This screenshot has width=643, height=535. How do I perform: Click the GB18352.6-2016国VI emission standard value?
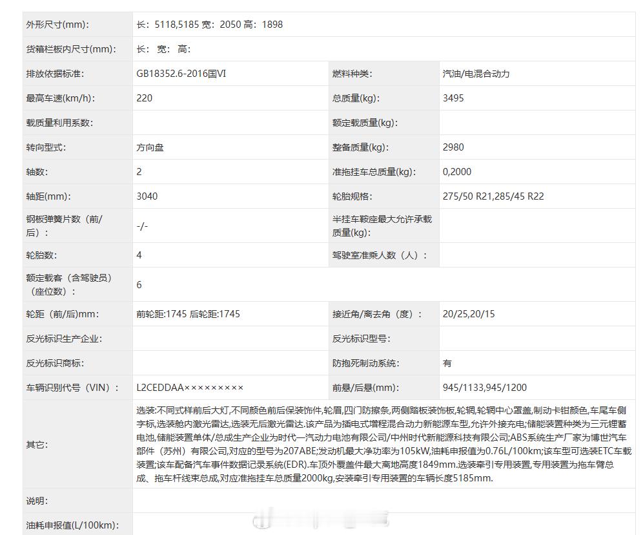point(181,74)
